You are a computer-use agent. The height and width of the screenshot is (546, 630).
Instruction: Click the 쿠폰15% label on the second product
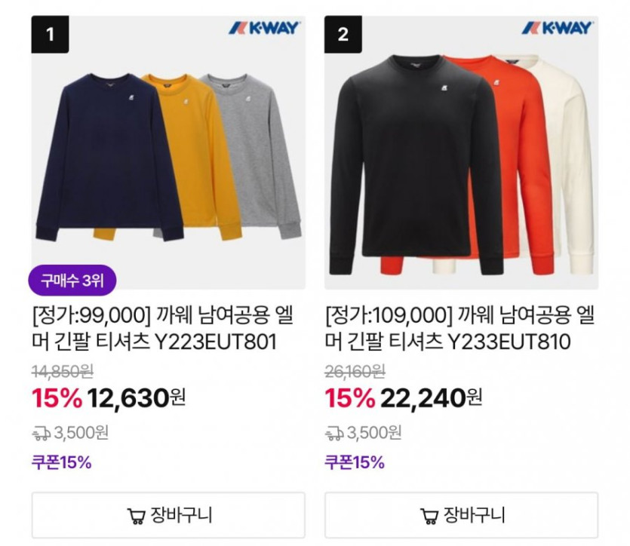coord(355,462)
